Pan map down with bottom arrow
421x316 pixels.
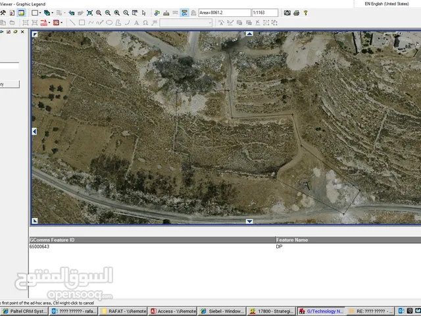click(249, 221)
